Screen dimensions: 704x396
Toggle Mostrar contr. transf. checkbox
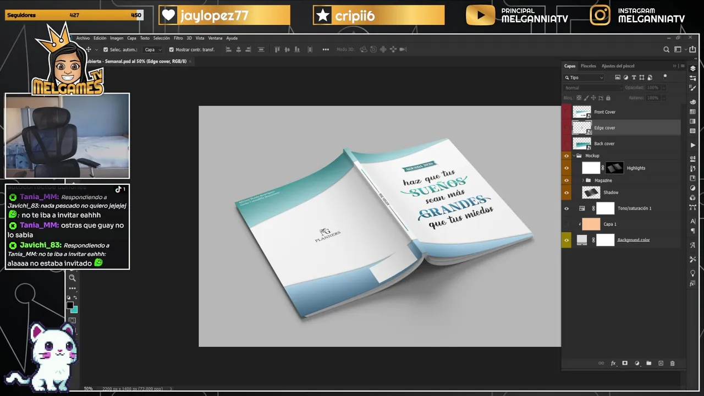click(x=171, y=50)
